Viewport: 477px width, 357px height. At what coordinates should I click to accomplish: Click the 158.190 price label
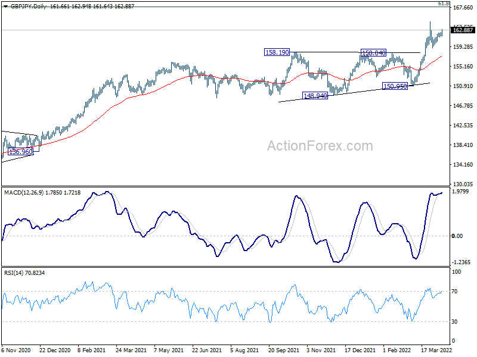[277, 52]
